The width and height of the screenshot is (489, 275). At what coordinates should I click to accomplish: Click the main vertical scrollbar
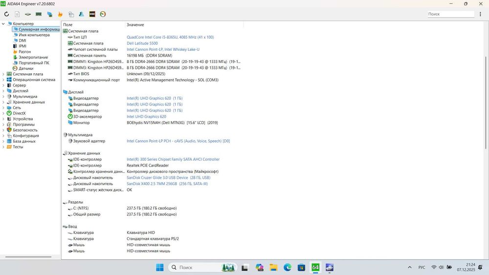(487, 103)
